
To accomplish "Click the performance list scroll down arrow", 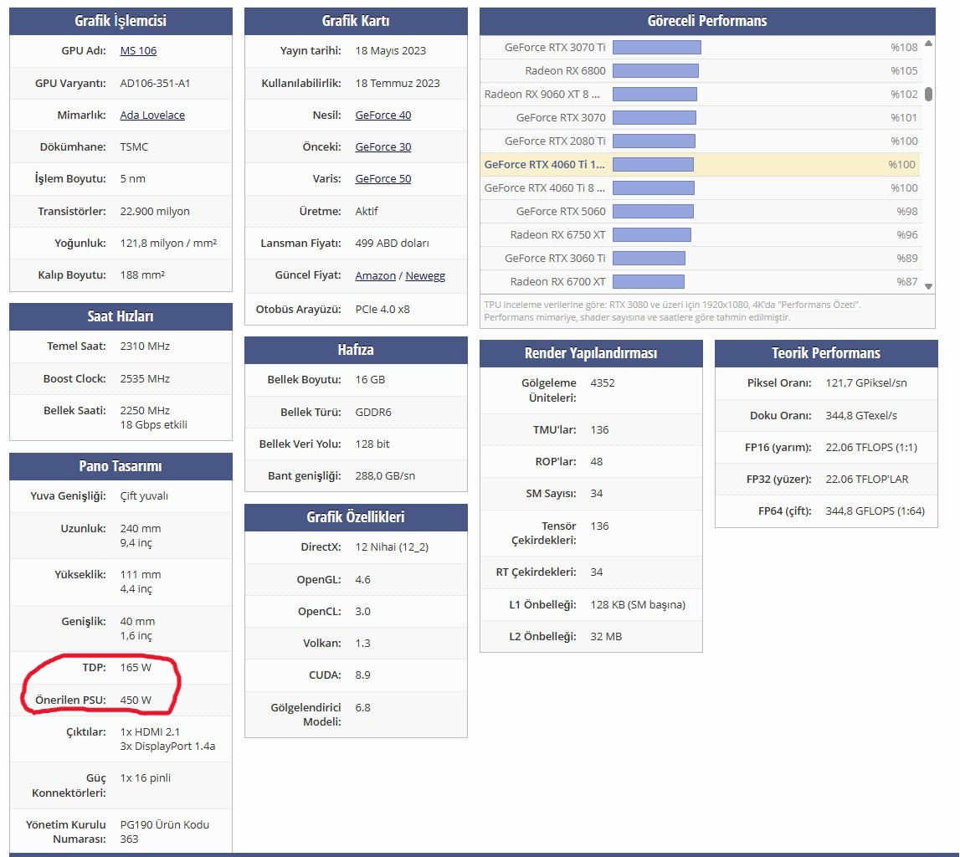I will click(928, 286).
